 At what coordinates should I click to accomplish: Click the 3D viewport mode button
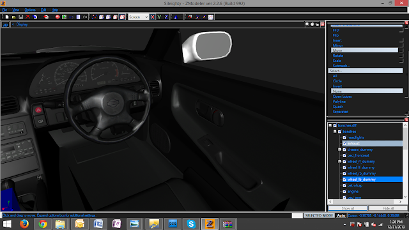pyautogui.click(x=5, y=24)
